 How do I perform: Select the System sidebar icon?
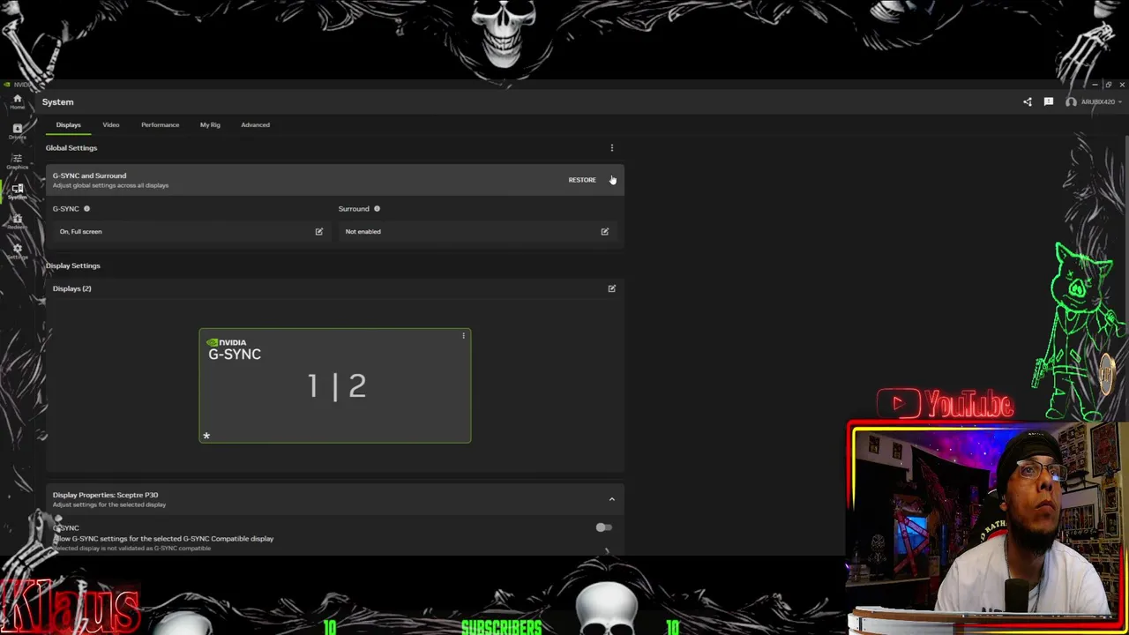pyautogui.click(x=17, y=191)
